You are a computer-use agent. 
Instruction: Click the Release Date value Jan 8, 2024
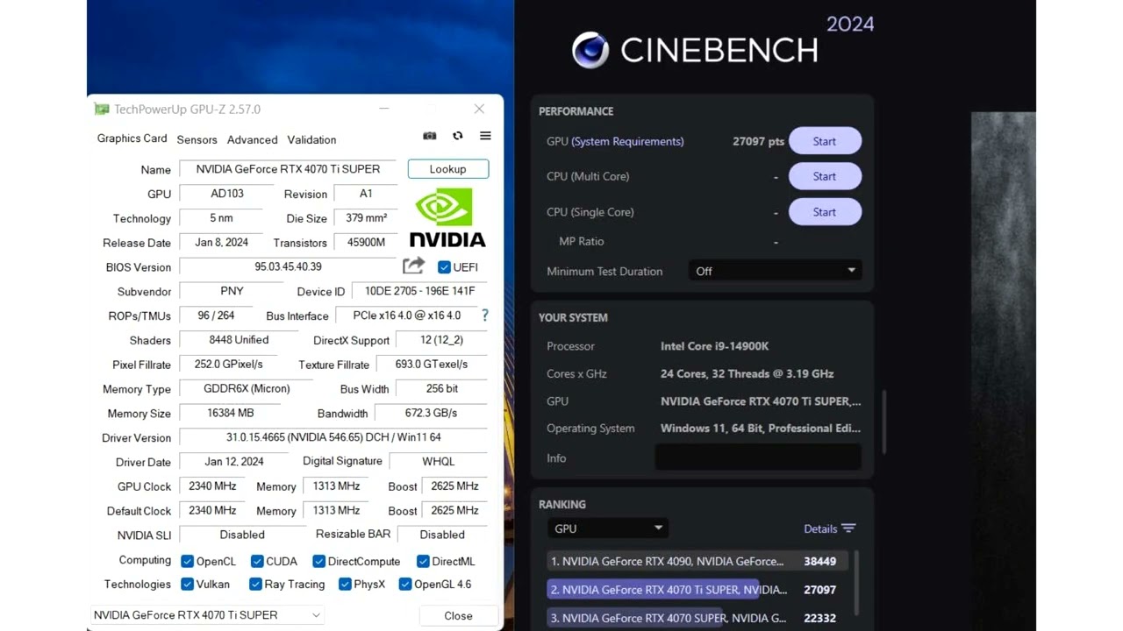[221, 242]
